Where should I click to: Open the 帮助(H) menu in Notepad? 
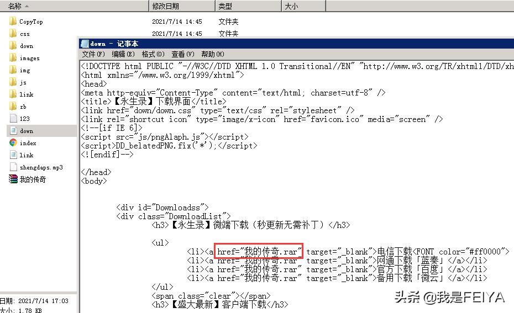pos(213,54)
